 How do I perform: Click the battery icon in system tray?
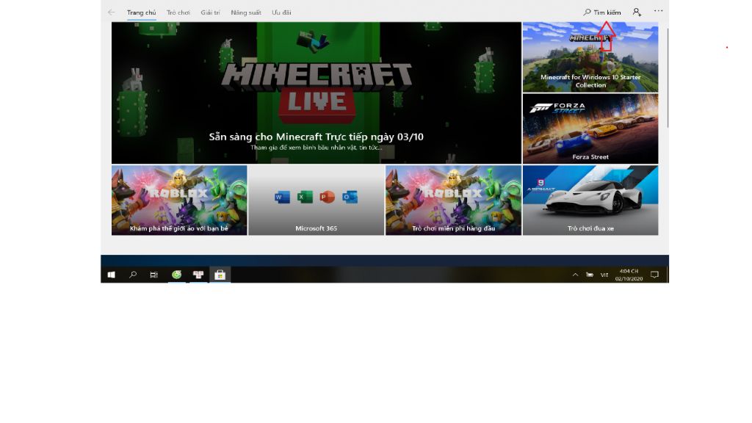pyautogui.click(x=590, y=275)
